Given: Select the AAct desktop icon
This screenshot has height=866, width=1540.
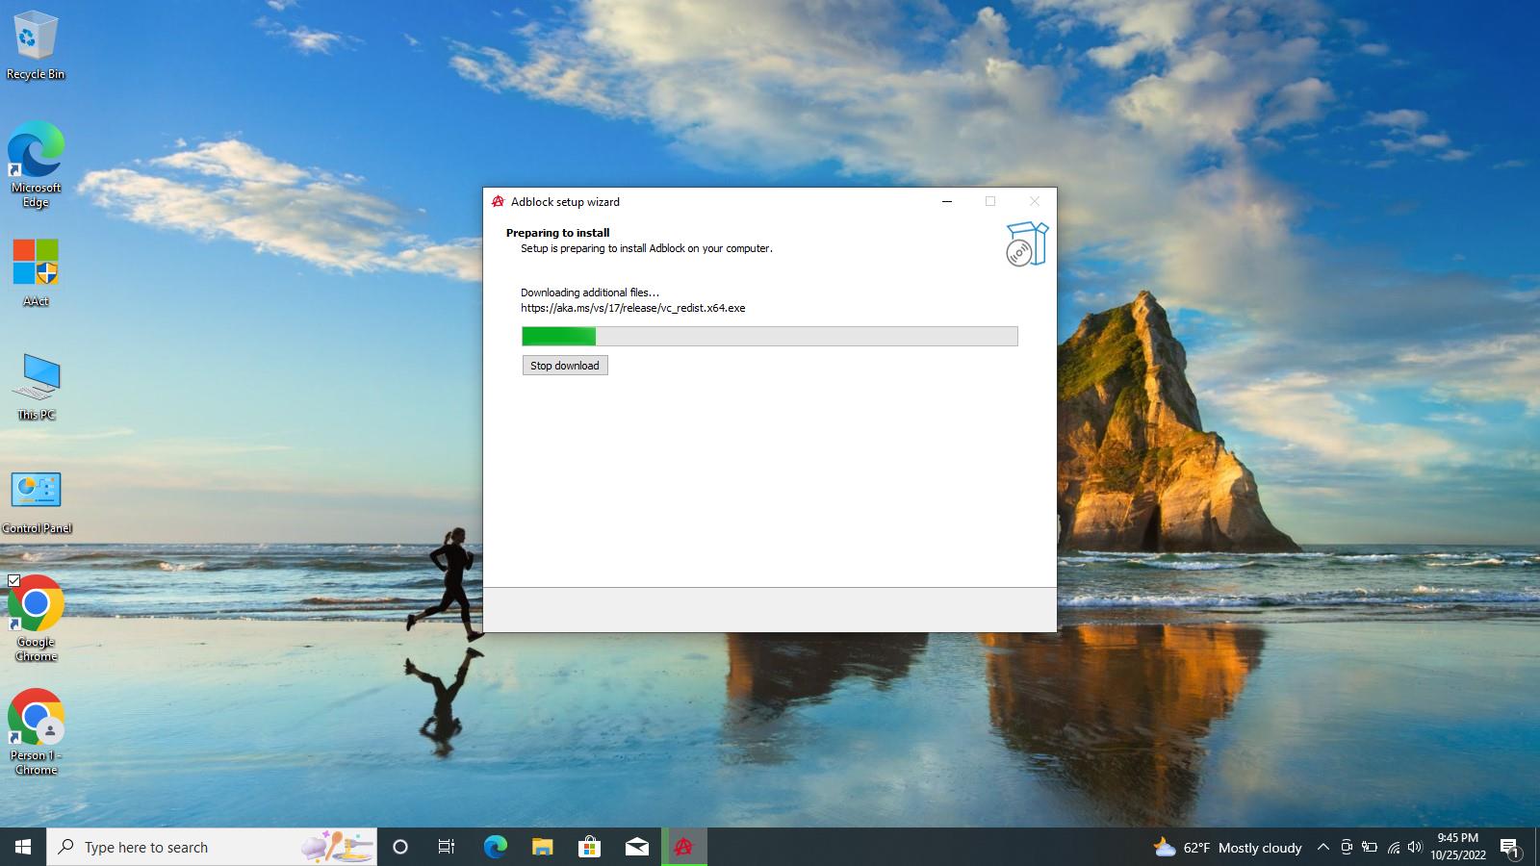Looking at the screenshot, I should (36, 273).
